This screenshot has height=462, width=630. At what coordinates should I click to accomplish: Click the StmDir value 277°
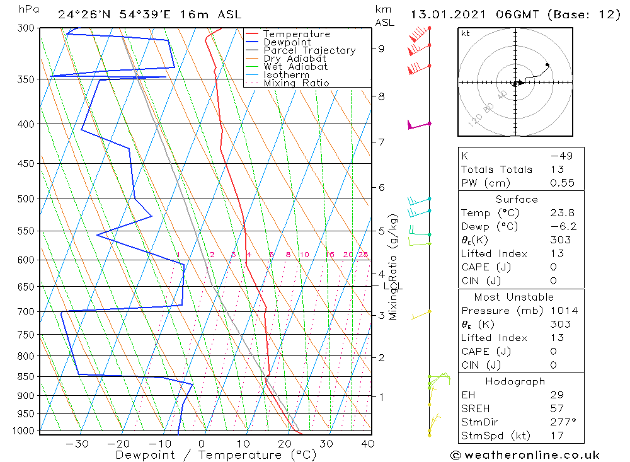click(x=563, y=422)
